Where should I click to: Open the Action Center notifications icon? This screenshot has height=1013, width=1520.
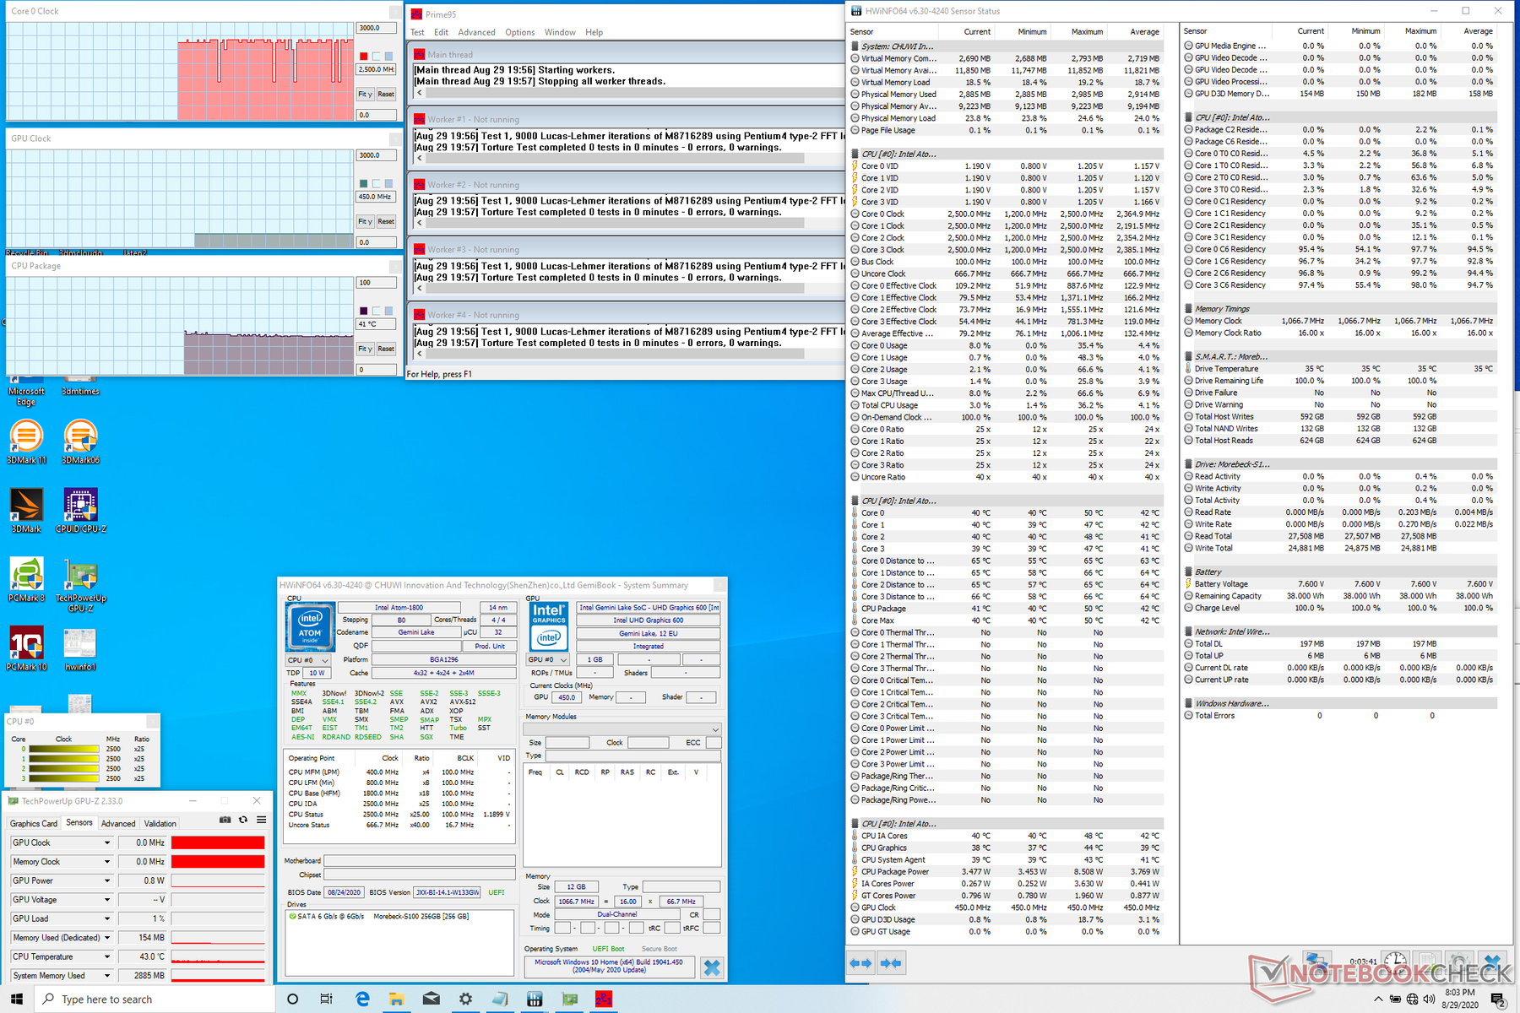[x=1498, y=999]
